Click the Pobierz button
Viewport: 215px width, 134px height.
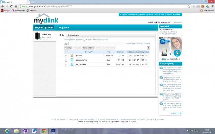tap(76, 48)
